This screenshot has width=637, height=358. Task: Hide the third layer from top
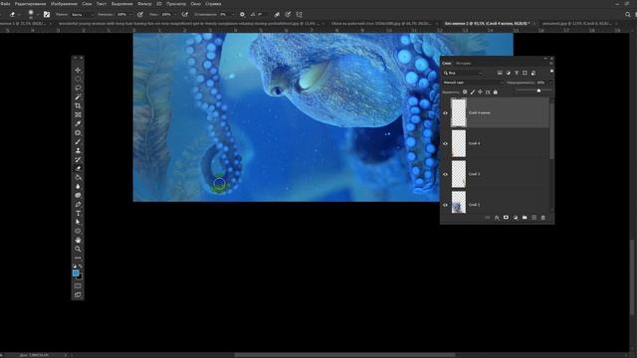tap(445, 174)
